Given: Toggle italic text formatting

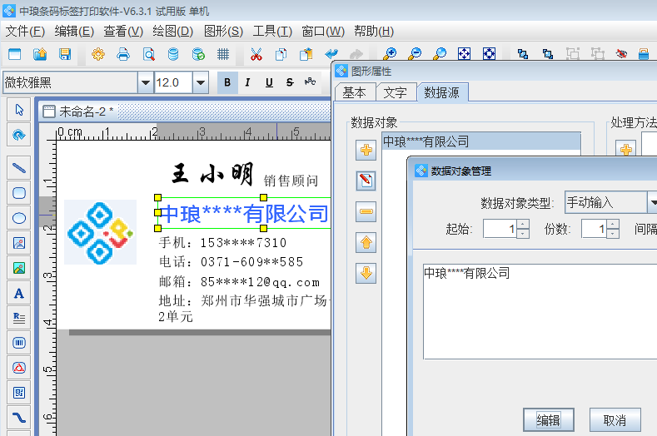Looking at the screenshot, I should pos(248,82).
